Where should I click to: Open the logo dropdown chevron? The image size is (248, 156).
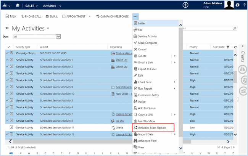pos(9,6)
